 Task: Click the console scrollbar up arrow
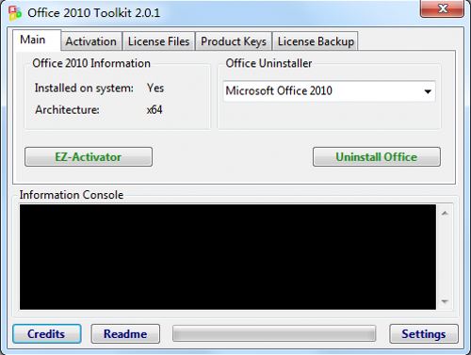(445, 213)
